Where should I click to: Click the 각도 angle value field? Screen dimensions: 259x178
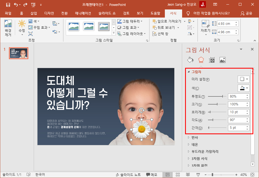point(237,120)
